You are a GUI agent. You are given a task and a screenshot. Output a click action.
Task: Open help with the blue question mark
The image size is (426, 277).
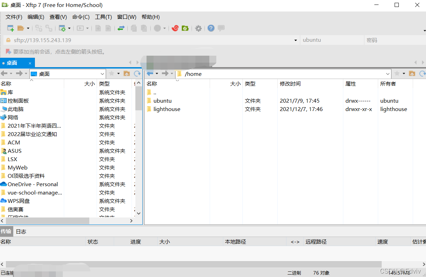coord(211,28)
